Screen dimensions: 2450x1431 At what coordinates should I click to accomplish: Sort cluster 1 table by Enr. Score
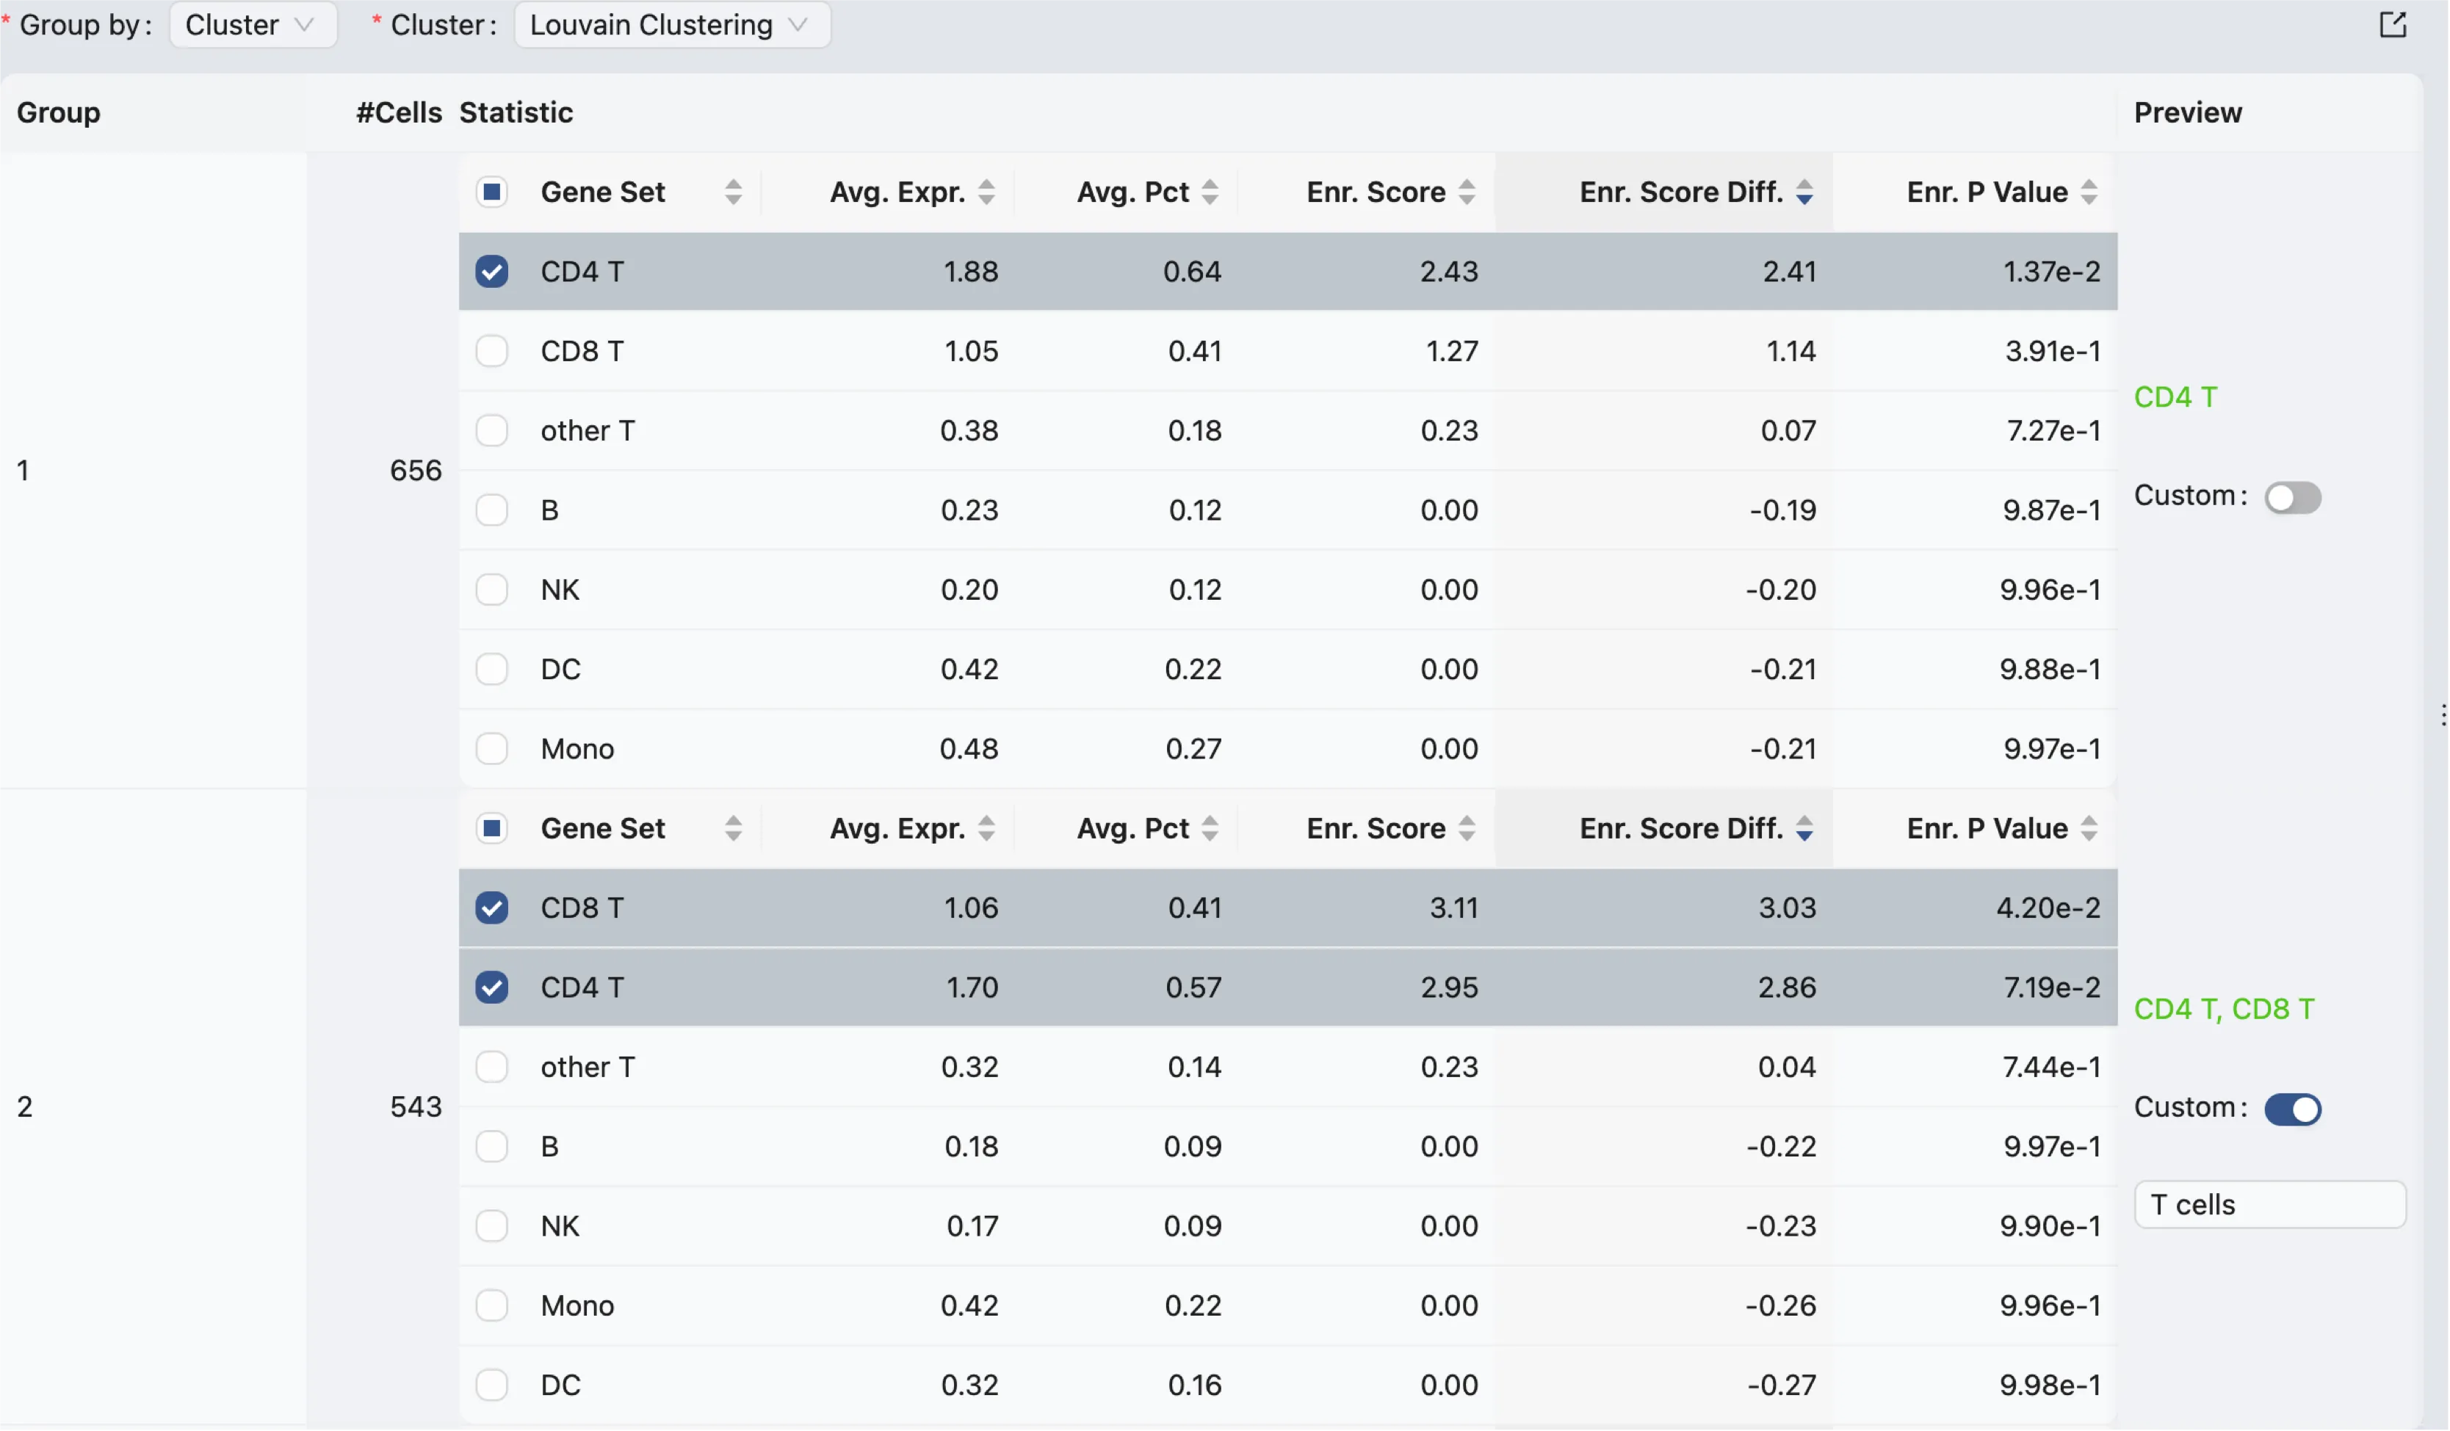click(1466, 192)
